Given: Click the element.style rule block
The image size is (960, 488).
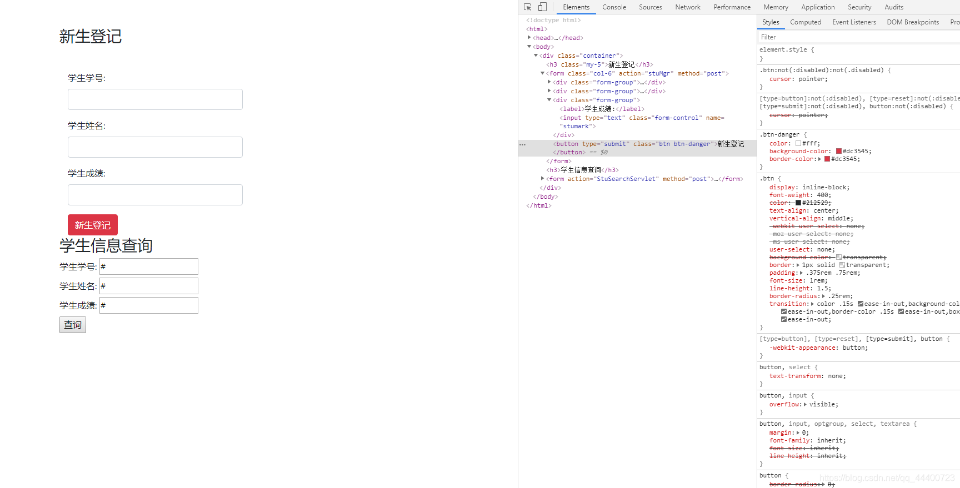Looking at the screenshot, I should click(x=858, y=53).
